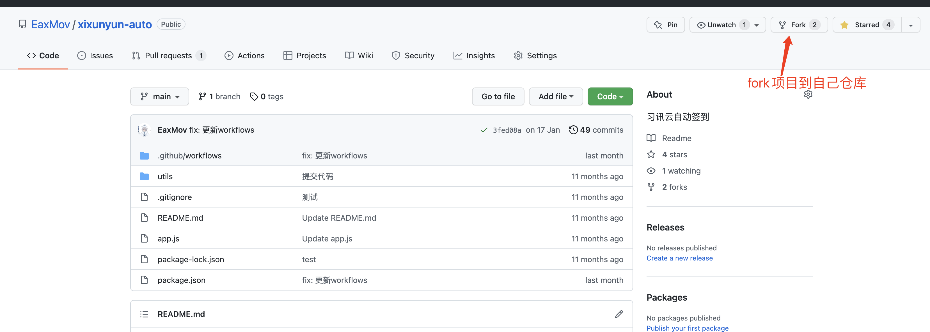Click the tags icon showing 0 tags

254,96
